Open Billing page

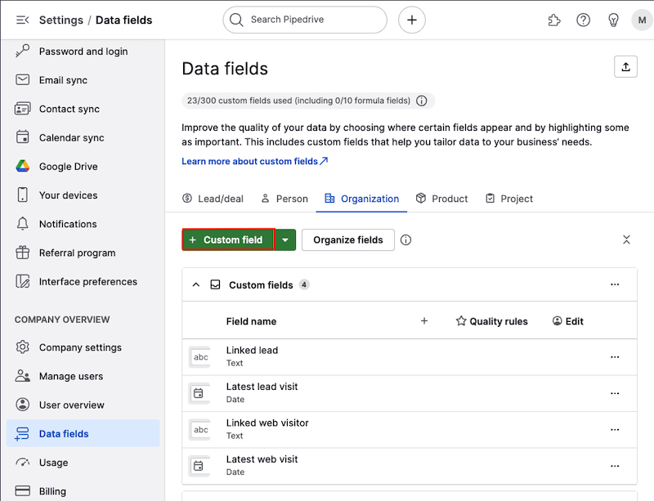(83, 491)
